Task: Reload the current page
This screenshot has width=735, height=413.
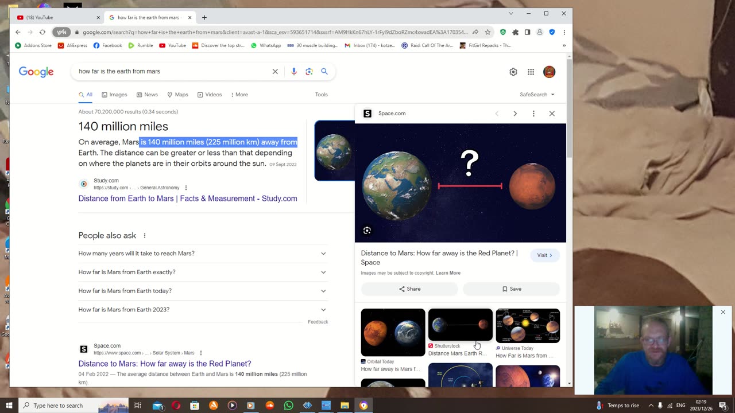Action: [x=42, y=32]
